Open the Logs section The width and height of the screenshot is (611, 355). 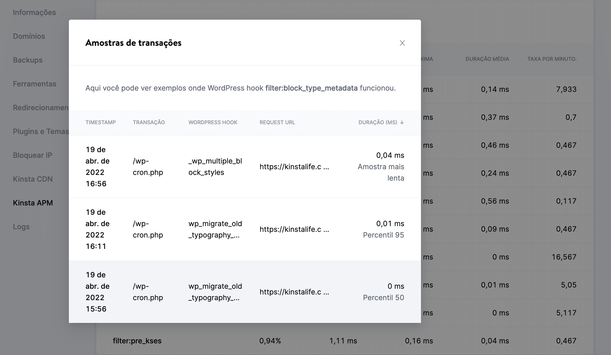pyautogui.click(x=21, y=227)
